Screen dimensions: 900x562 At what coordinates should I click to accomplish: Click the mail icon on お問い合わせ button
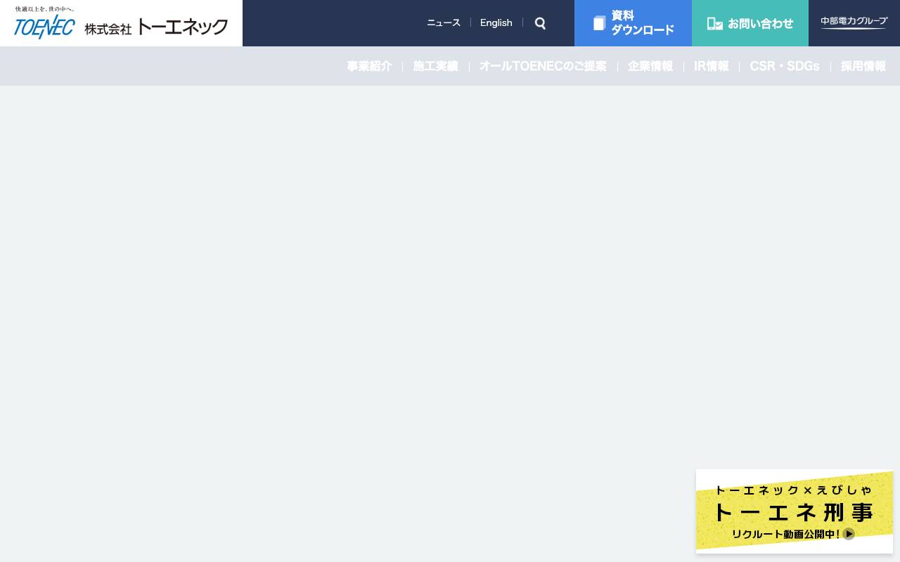pyautogui.click(x=715, y=23)
